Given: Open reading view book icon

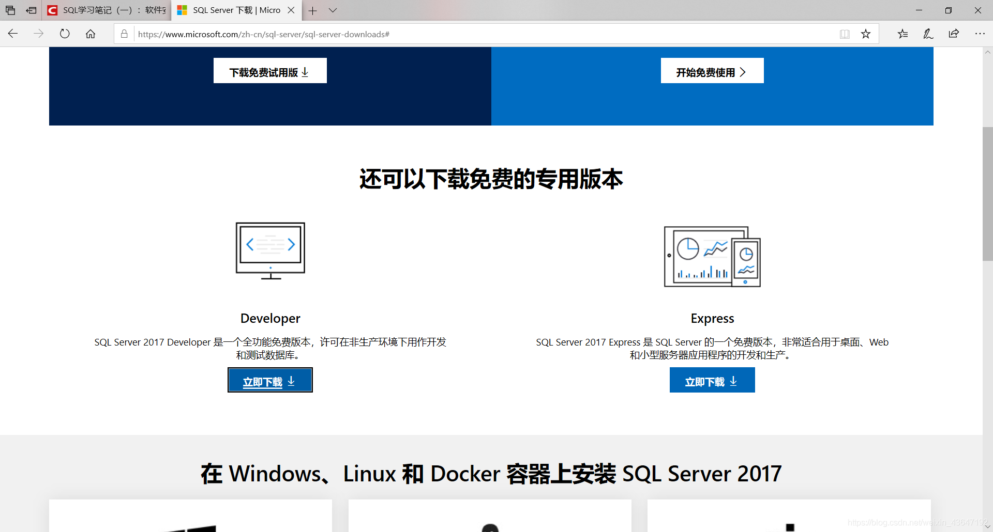Looking at the screenshot, I should coord(845,34).
